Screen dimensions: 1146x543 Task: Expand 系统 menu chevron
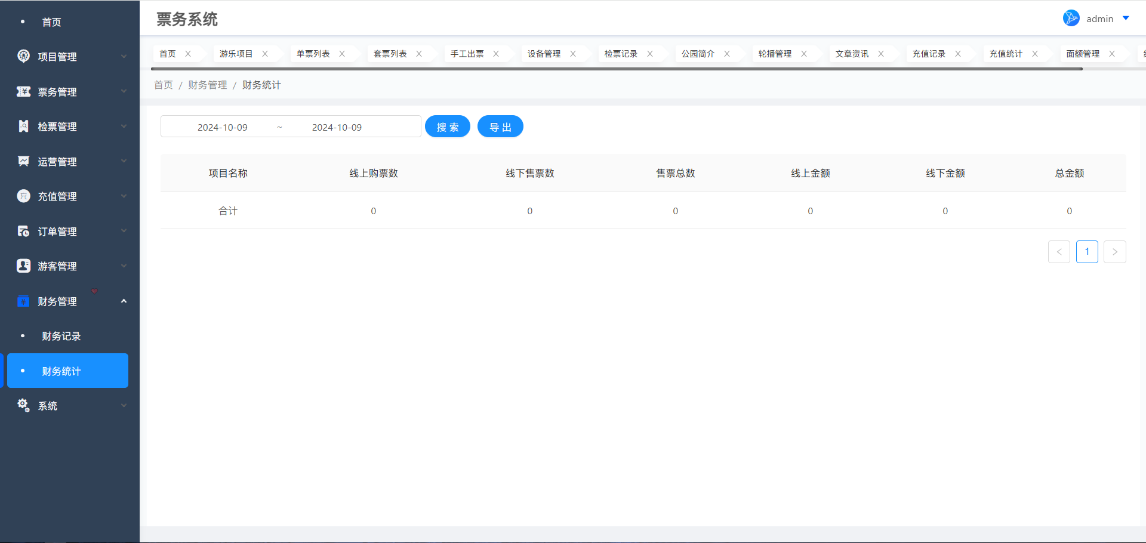point(124,405)
